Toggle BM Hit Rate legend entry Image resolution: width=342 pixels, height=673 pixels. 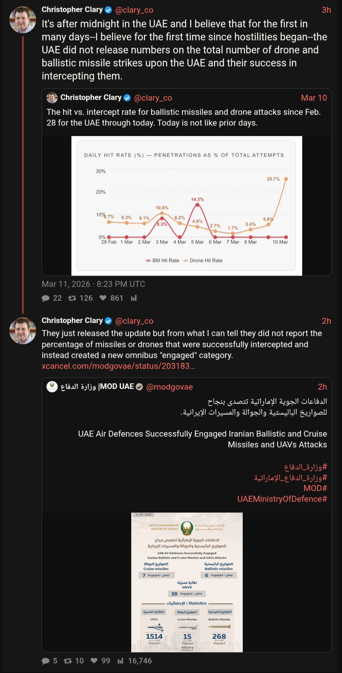162,261
